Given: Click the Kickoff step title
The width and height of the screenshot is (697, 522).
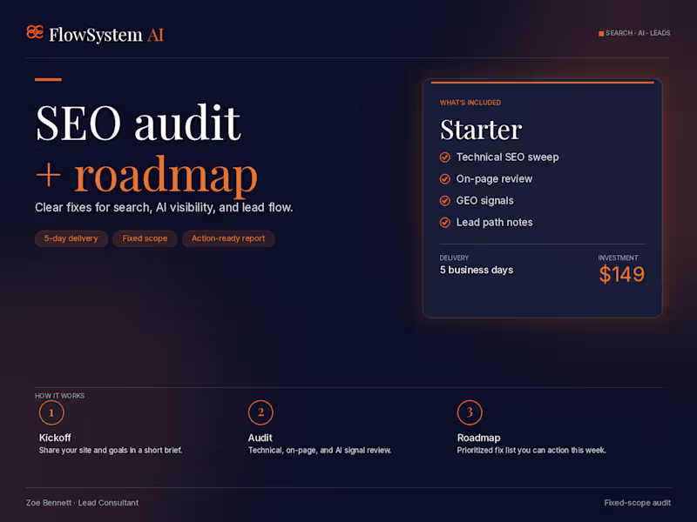Looking at the screenshot, I should click(x=55, y=438).
